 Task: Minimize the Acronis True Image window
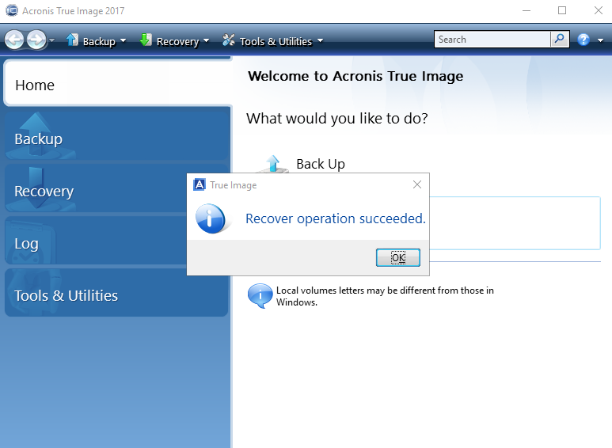click(x=526, y=10)
